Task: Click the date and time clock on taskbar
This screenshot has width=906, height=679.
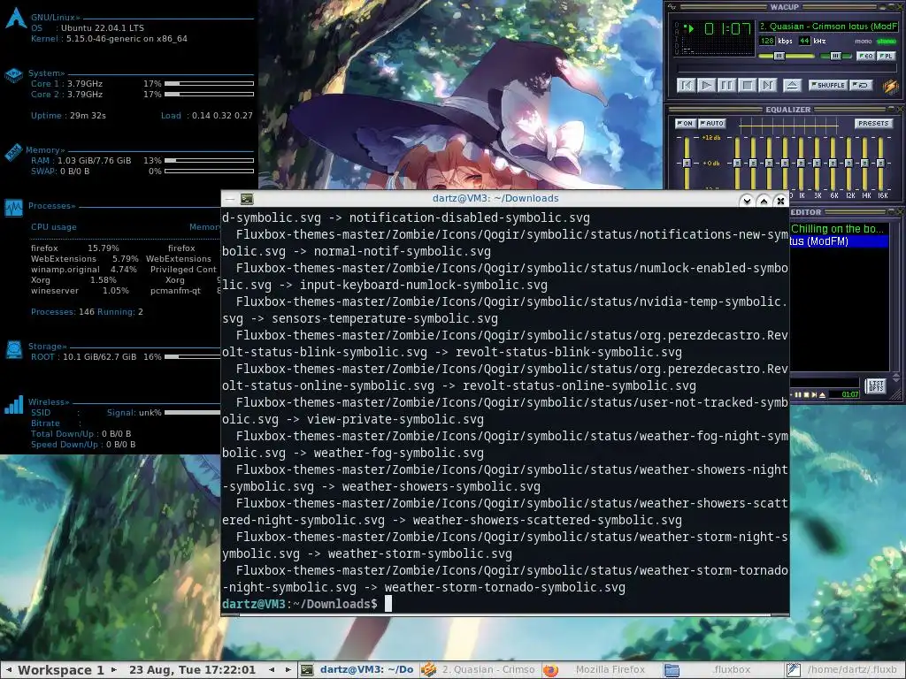Action: click(x=192, y=670)
